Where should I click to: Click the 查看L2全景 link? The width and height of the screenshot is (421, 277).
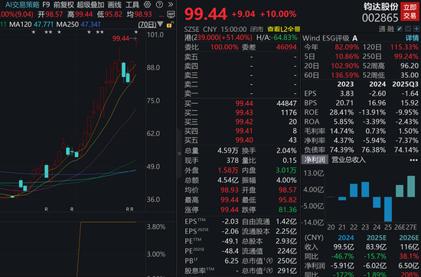(283, 29)
